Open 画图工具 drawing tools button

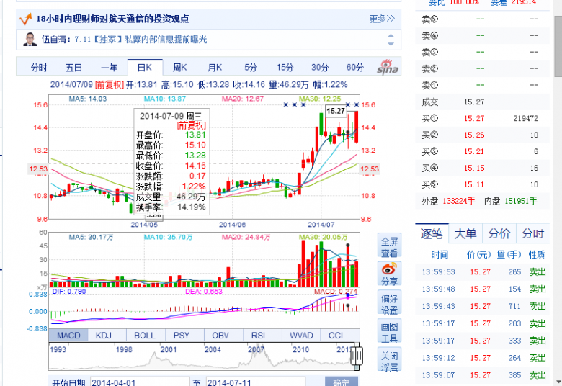click(389, 332)
